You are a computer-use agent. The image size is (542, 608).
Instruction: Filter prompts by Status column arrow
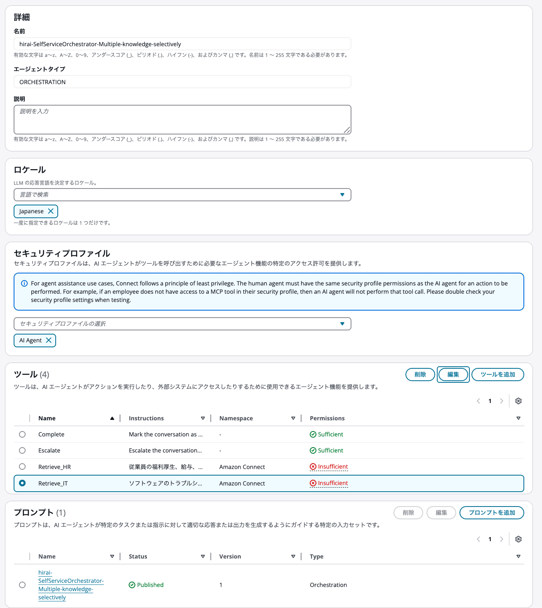[x=203, y=556]
